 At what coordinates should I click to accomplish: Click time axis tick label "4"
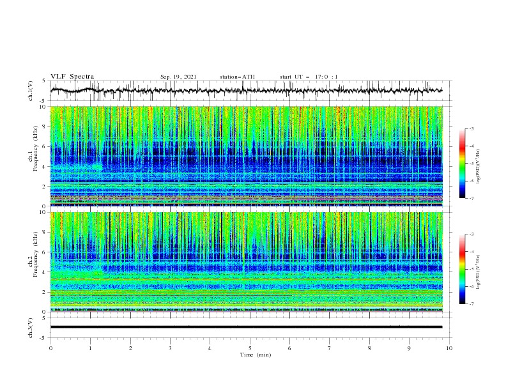click(210, 348)
